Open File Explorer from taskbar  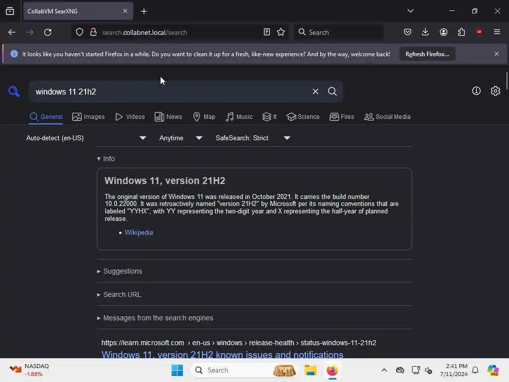(x=310, y=370)
